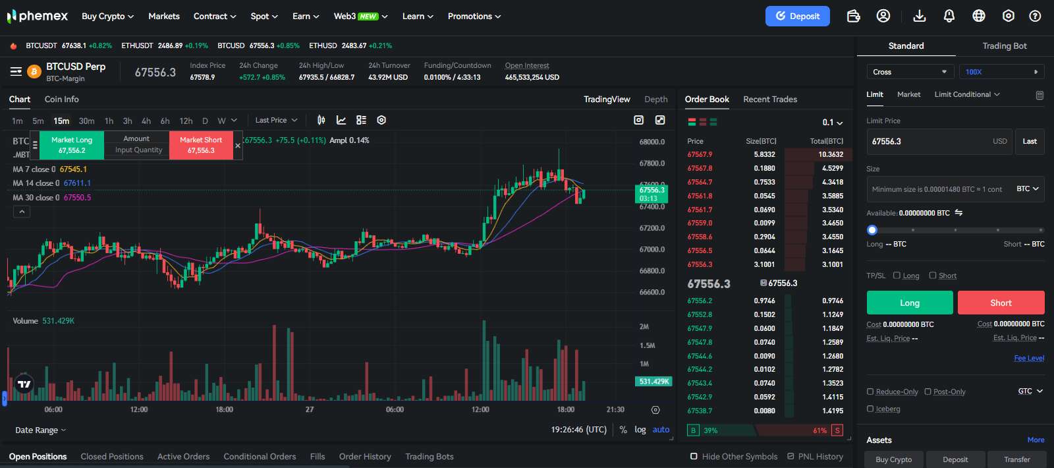This screenshot has width=1054, height=468.
Task: Show only asks in the order book
Action: tap(703, 122)
